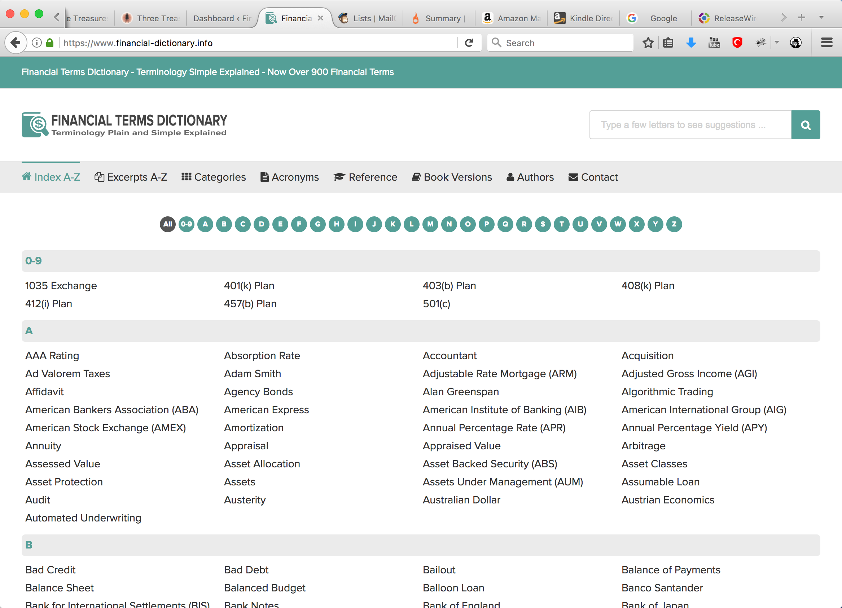Image resolution: width=842 pixels, height=608 pixels.
Task: Click the green padlock security icon
Action: tap(50, 43)
